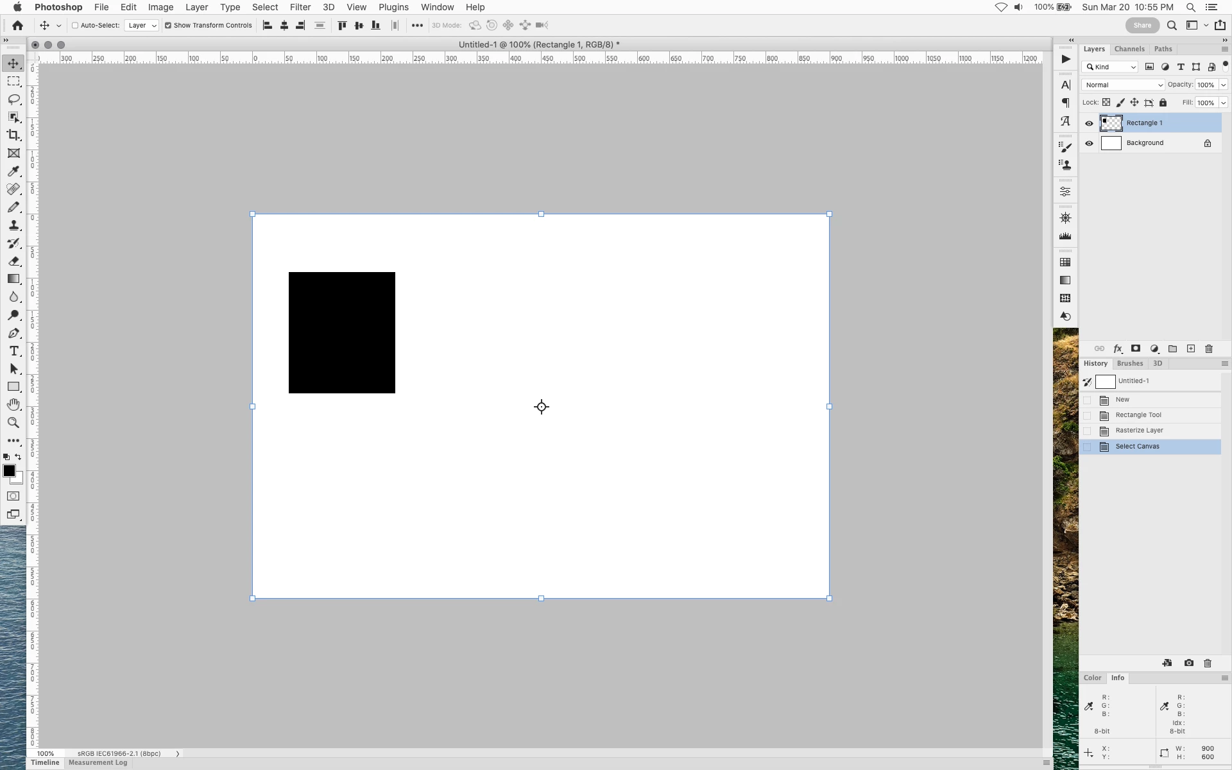This screenshot has width=1232, height=770.
Task: Open the Normal blend mode dropdown
Action: coord(1123,85)
